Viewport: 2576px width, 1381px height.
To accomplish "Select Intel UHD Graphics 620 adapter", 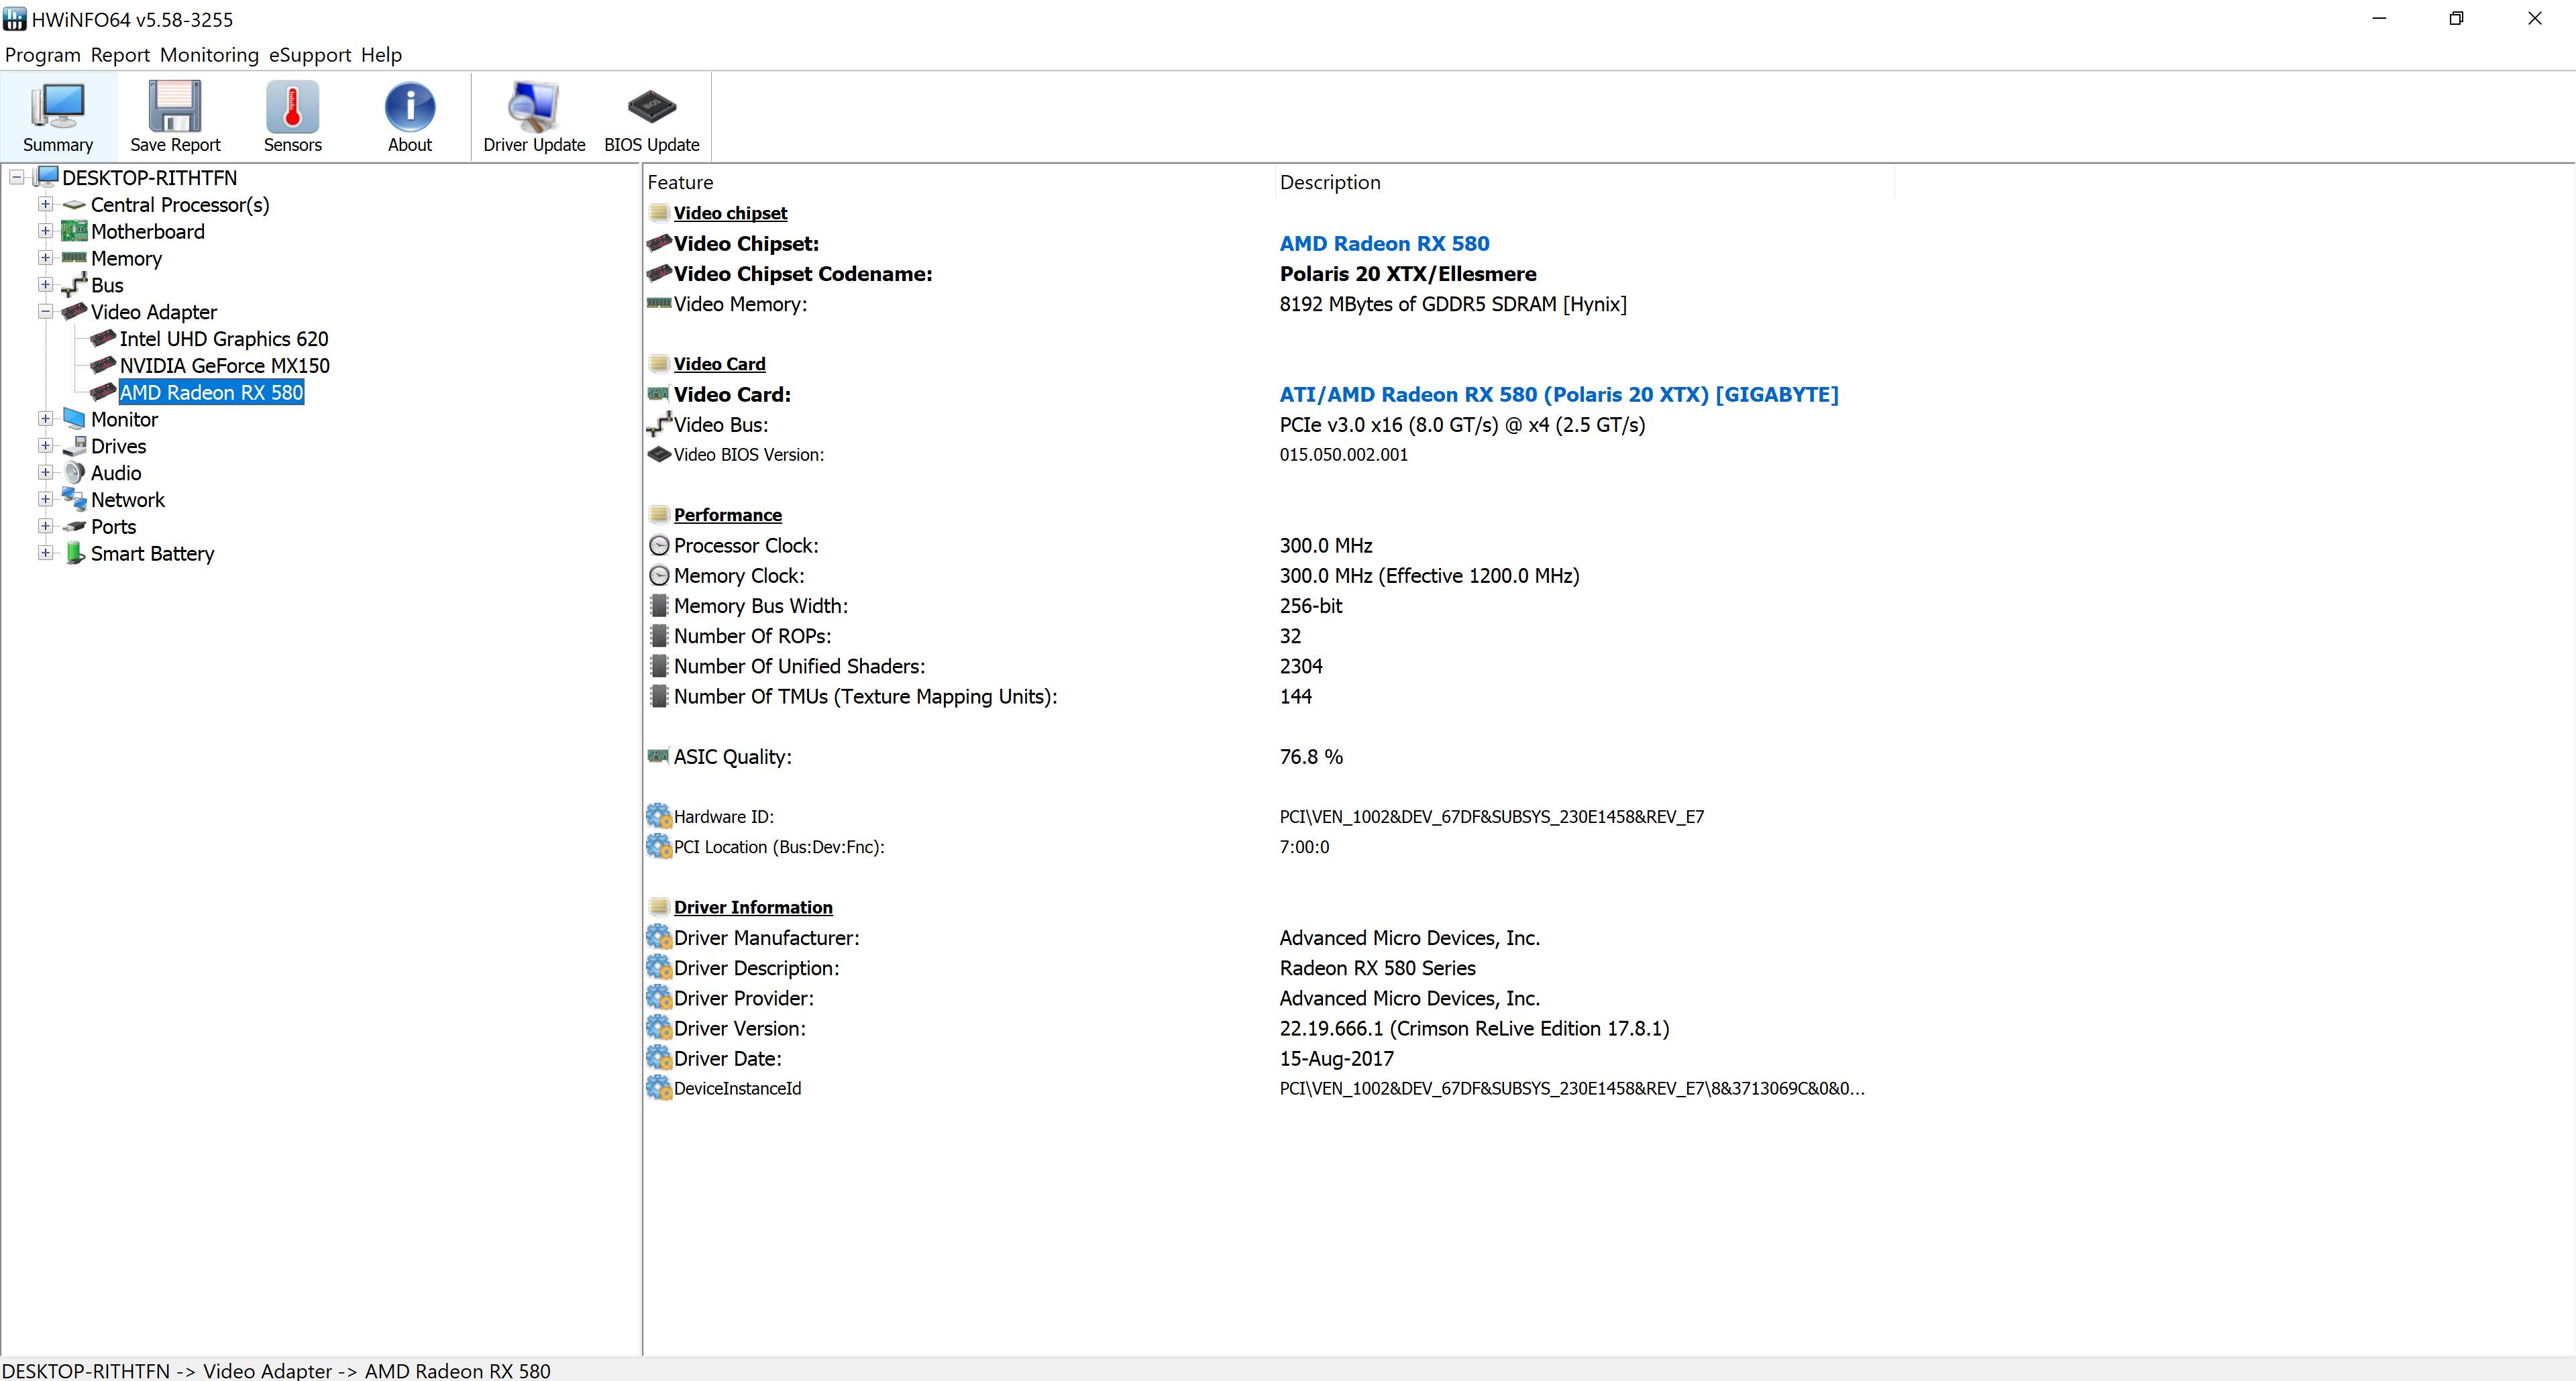I will pos(223,339).
